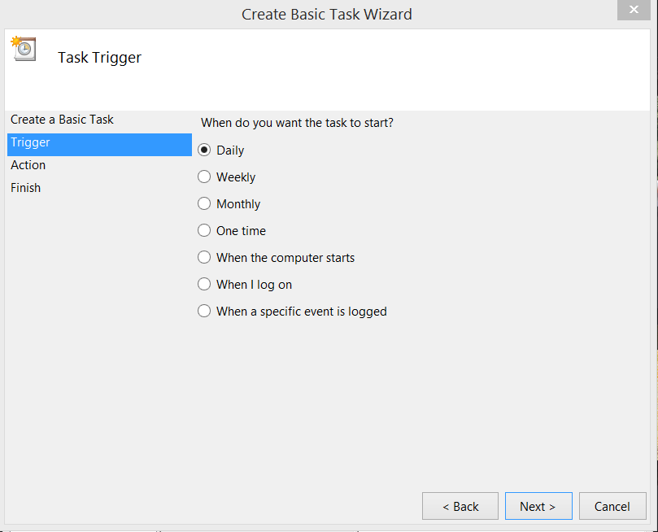Cancel the Create Basic Task Wizard
Viewport: 658px width, 532px height.
pyautogui.click(x=612, y=506)
